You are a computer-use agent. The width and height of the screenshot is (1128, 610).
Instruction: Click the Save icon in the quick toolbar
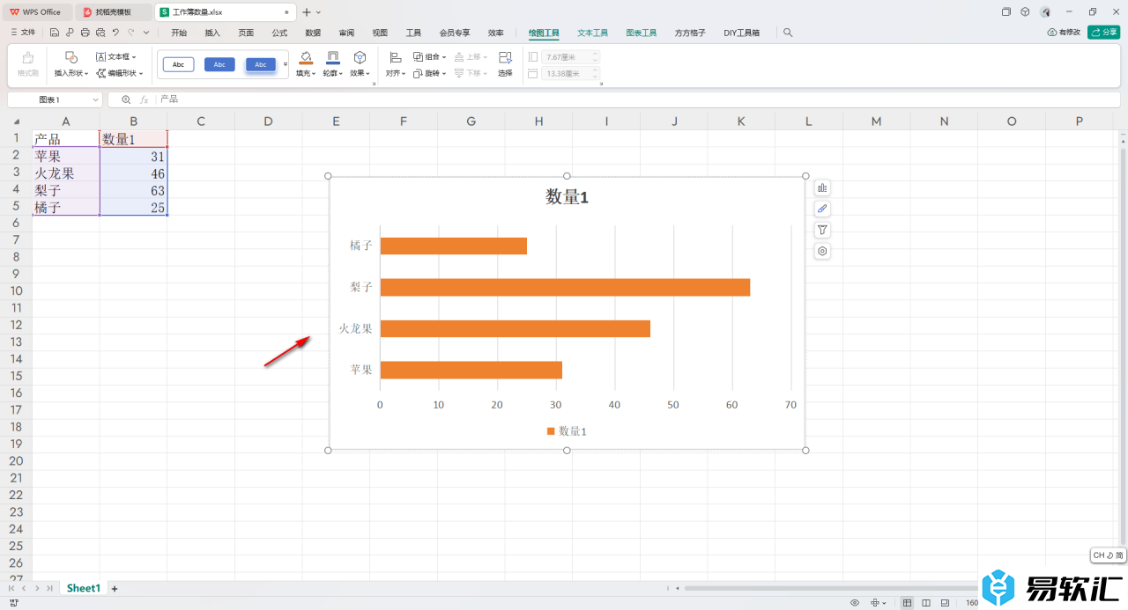pyautogui.click(x=55, y=33)
